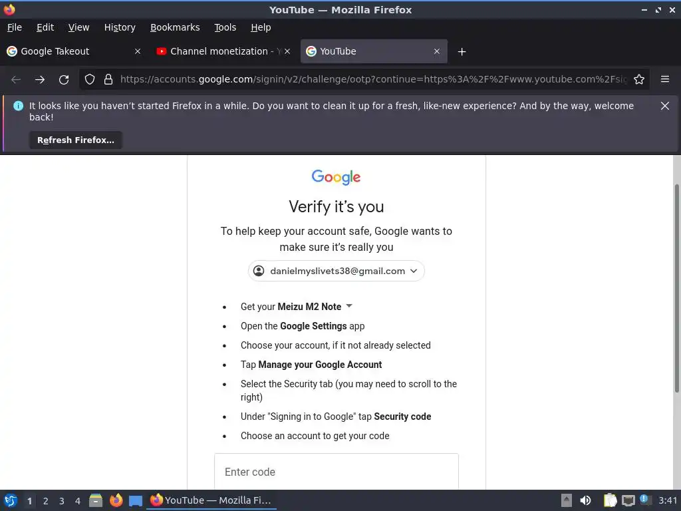Switch to workspace 1 in taskbar
Viewport: 681px width, 511px height.
(x=29, y=500)
